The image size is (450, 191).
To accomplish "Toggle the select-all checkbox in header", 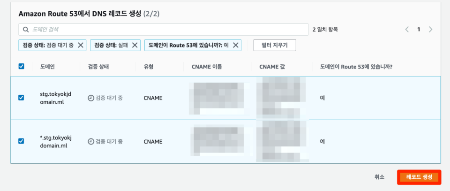I will coord(21,66).
